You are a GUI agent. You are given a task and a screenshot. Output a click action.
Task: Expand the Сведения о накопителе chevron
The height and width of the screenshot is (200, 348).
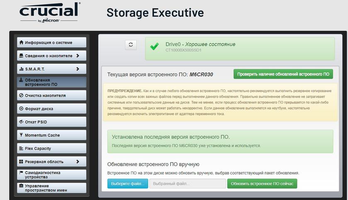pos(78,56)
